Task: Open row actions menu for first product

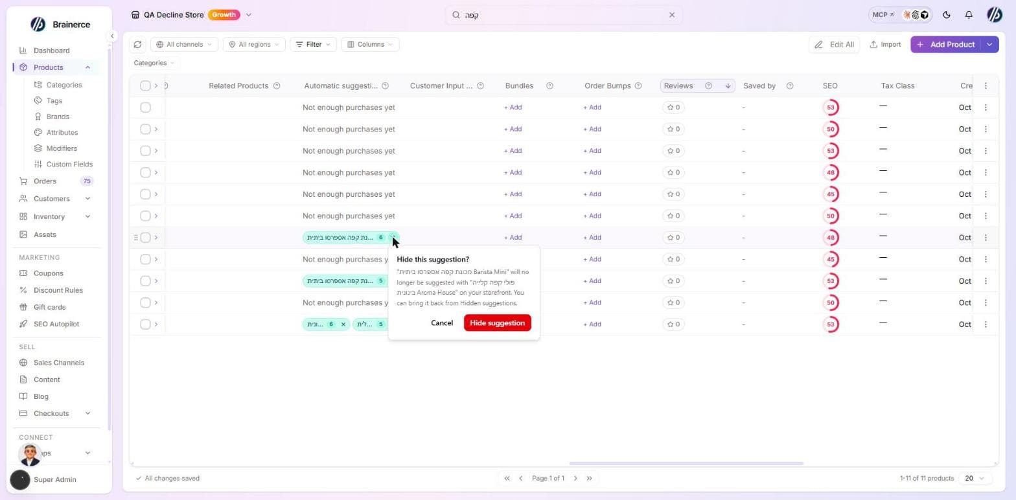Action: pyautogui.click(x=986, y=108)
